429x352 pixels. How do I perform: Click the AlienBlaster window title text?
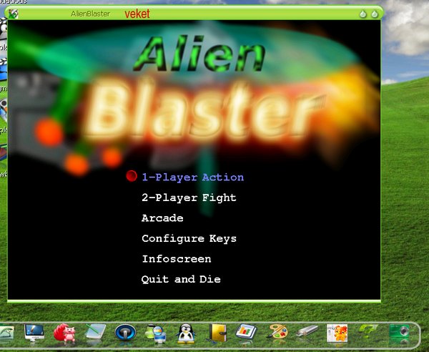(x=90, y=14)
